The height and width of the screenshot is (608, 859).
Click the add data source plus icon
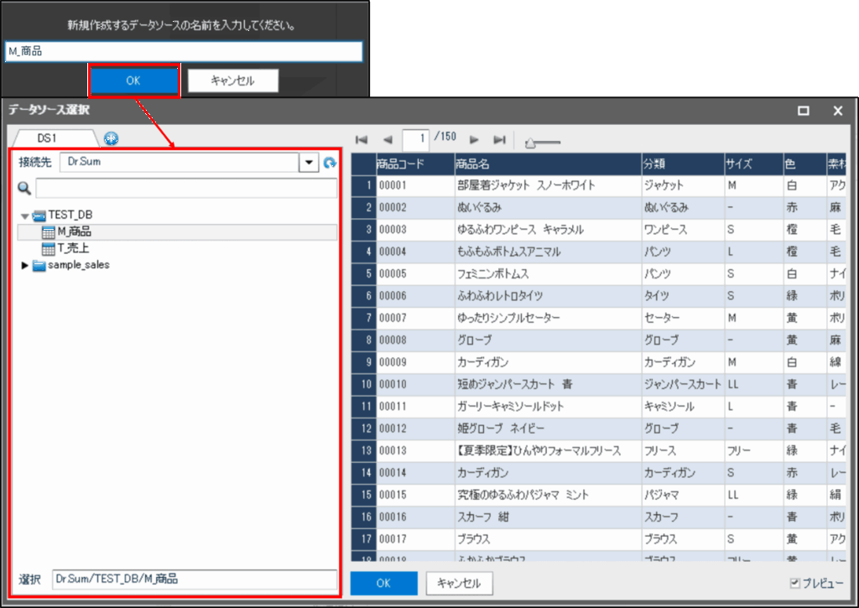111,138
